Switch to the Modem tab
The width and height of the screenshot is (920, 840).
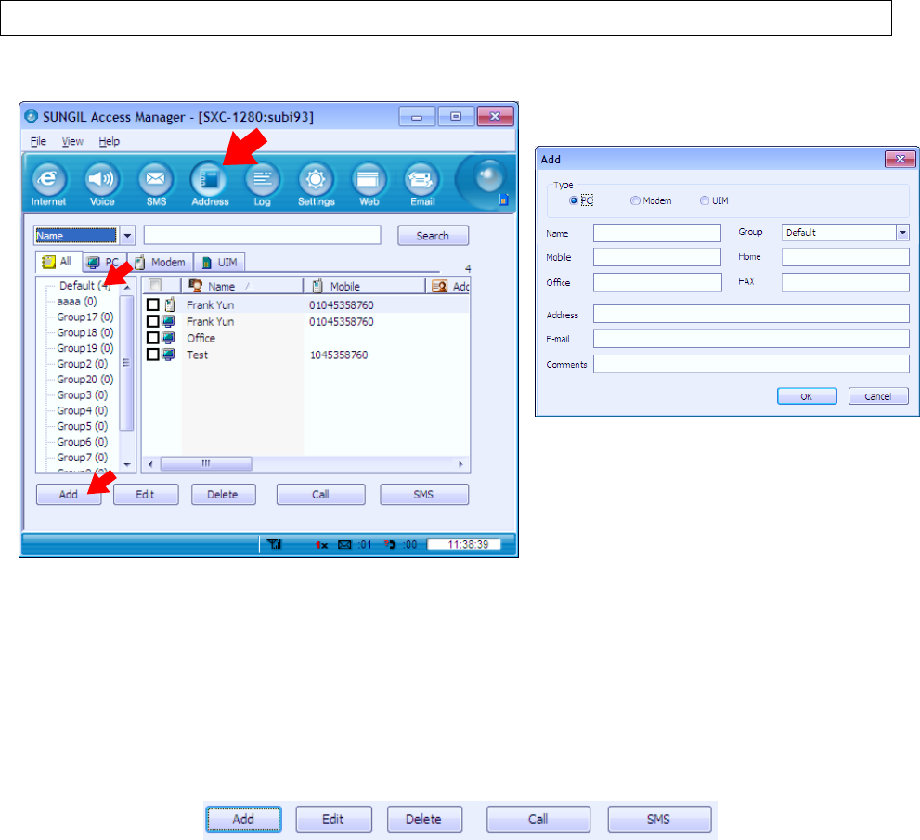[161, 262]
